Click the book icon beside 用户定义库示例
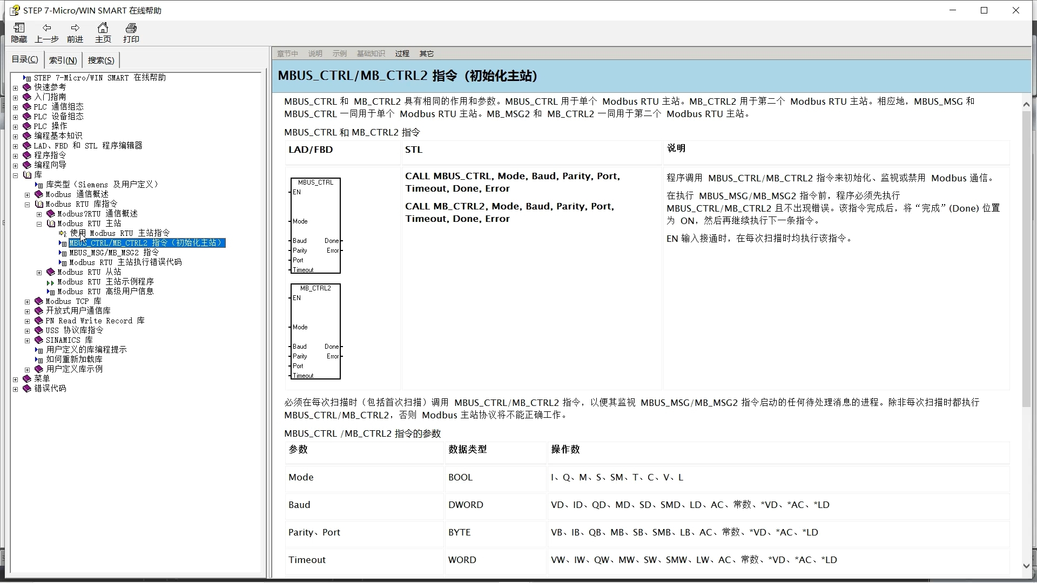Viewport: 1037px width, 583px height. coord(39,369)
